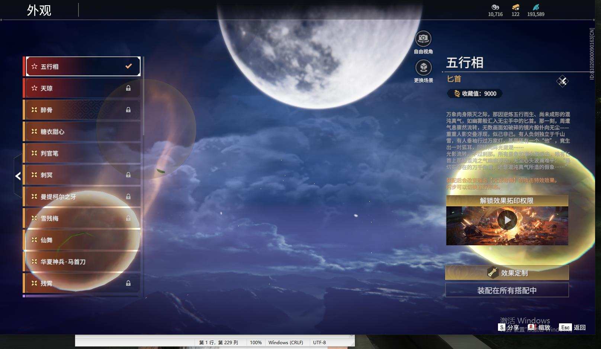This screenshot has height=349, width=601.
Task: Click the lock icon on 刺冥 row
Action: [128, 175]
